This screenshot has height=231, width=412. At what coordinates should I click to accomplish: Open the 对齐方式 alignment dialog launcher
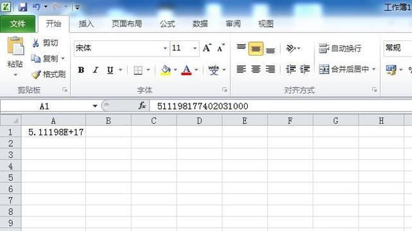coord(374,90)
